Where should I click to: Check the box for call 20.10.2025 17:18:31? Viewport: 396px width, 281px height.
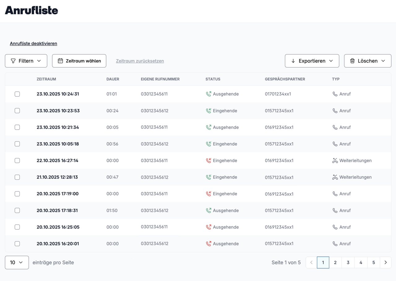pos(17,210)
